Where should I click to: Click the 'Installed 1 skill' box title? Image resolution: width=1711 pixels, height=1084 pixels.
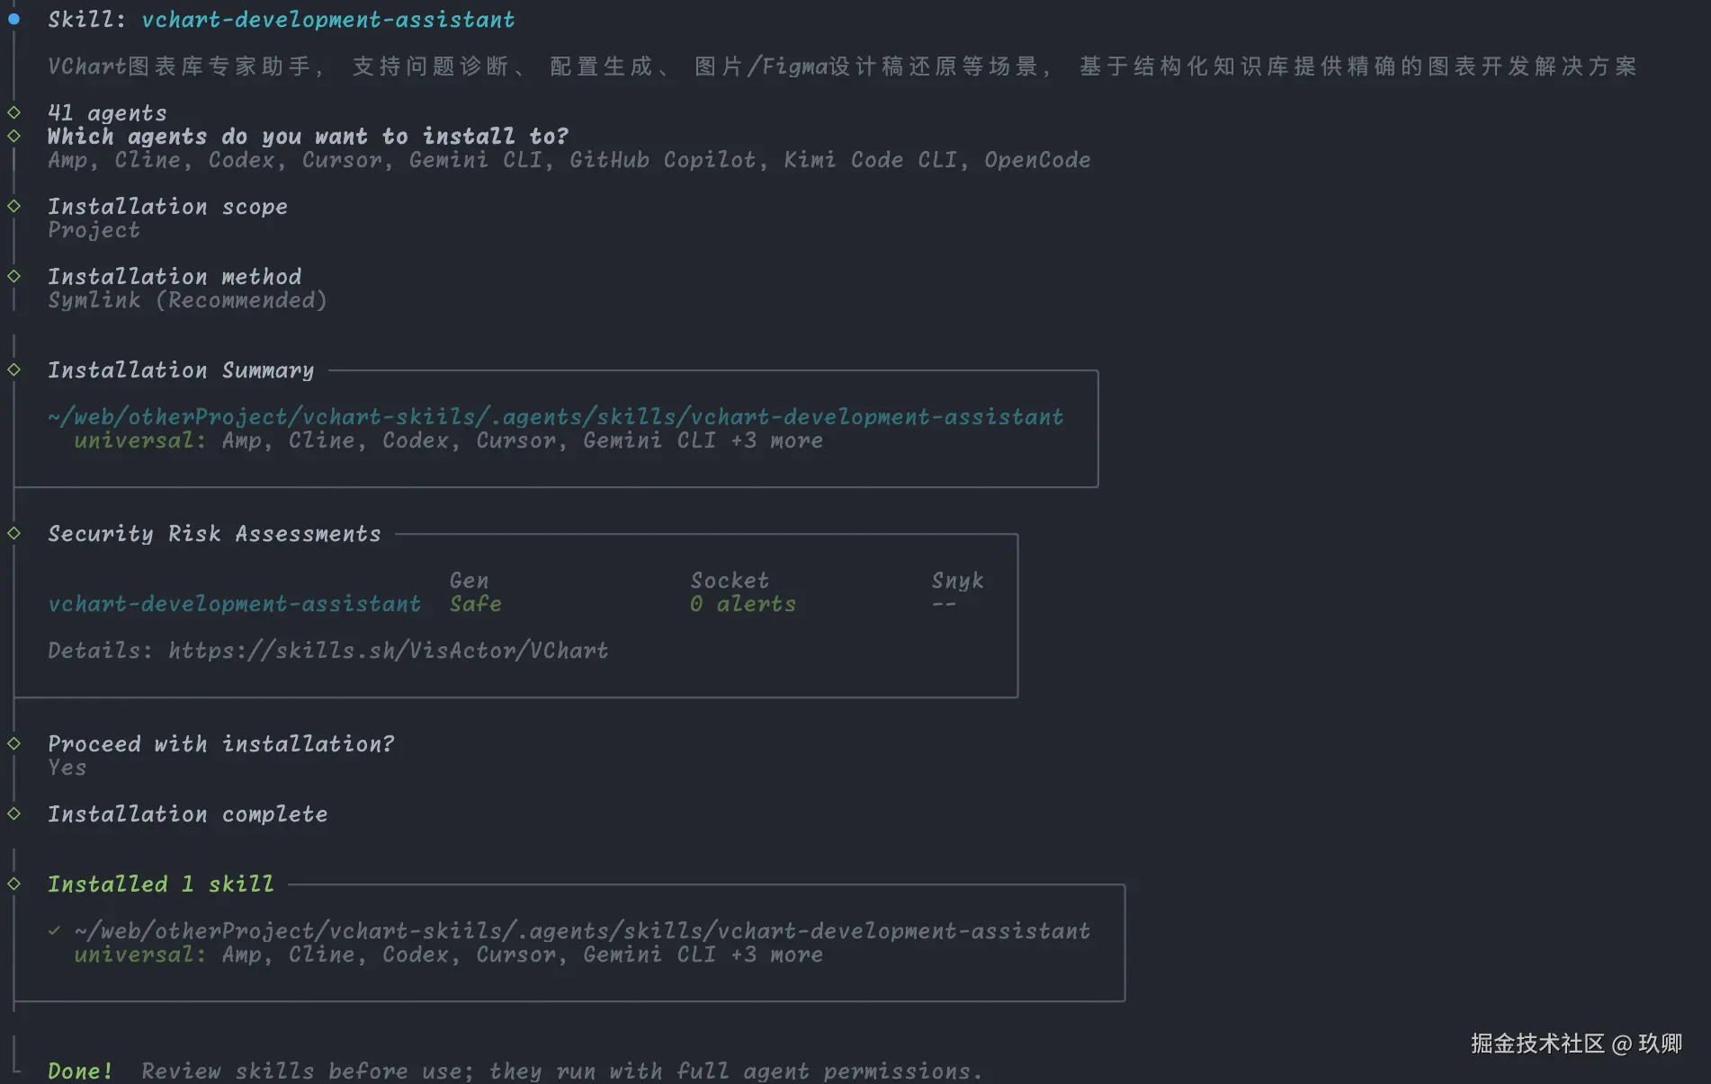tap(160, 884)
